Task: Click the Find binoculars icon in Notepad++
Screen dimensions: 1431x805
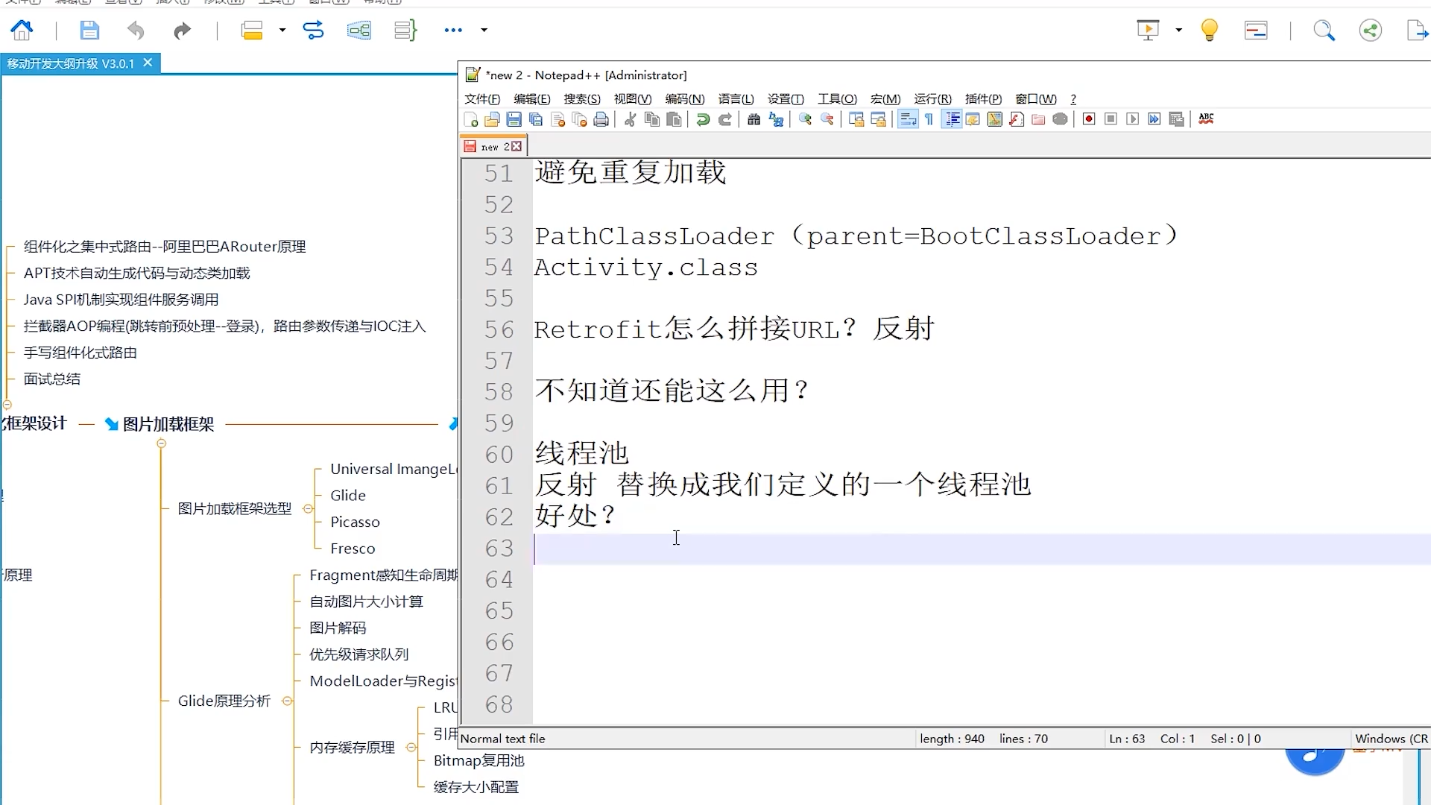Action: click(754, 119)
